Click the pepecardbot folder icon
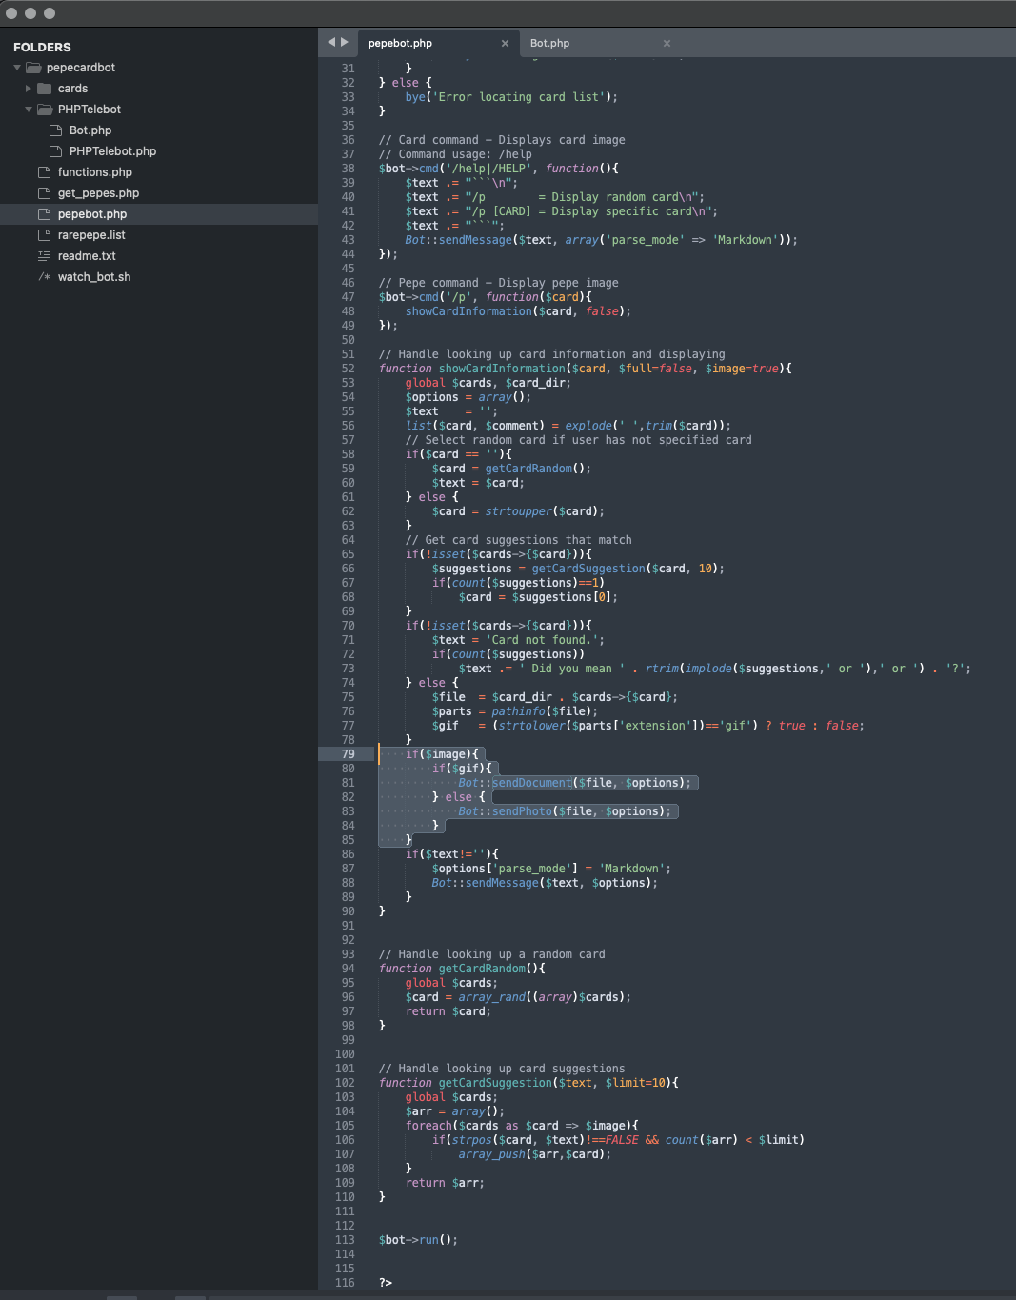The height and width of the screenshot is (1300, 1016). tap(33, 68)
